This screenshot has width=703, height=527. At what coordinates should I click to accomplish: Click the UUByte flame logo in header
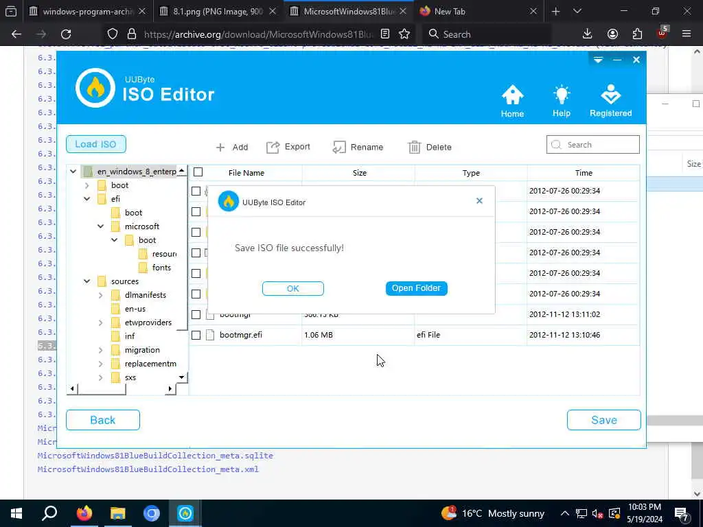(x=95, y=88)
